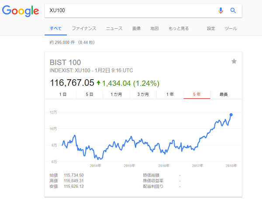Open the 地図 tab

pyautogui.click(x=154, y=28)
